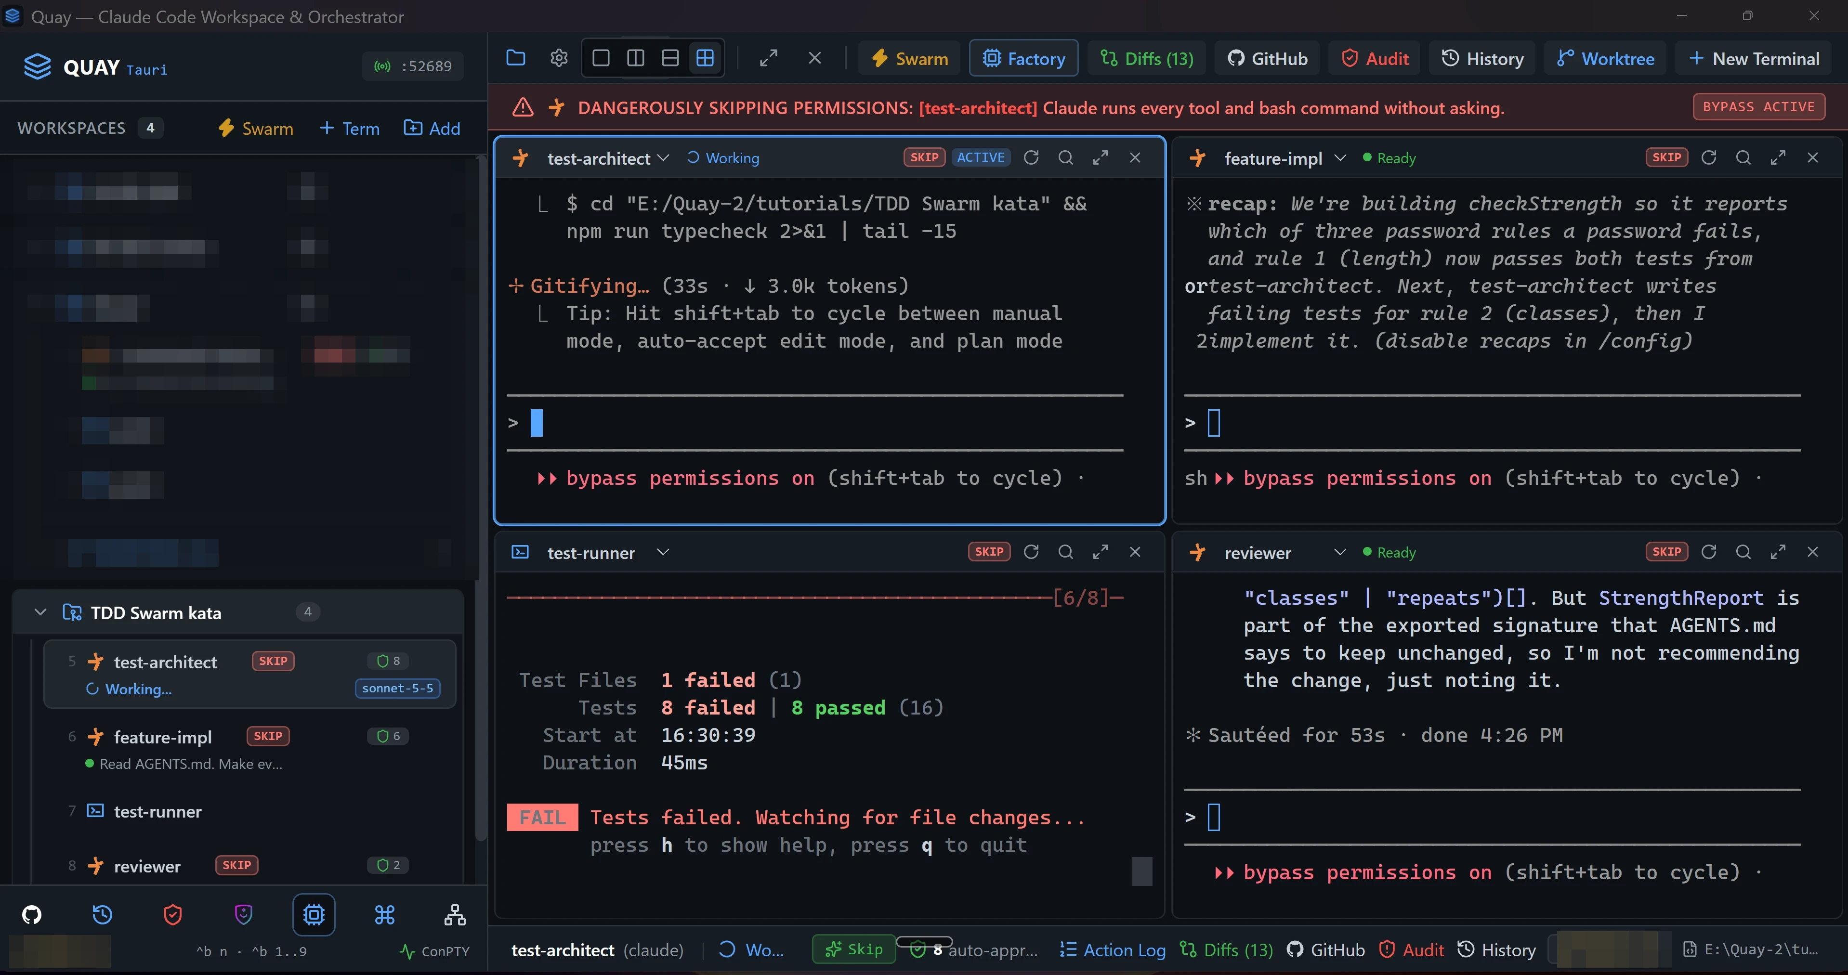Screen dimensions: 1848x975
Task: Open the purple shield icon in sidebar
Action: pyautogui.click(x=243, y=914)
